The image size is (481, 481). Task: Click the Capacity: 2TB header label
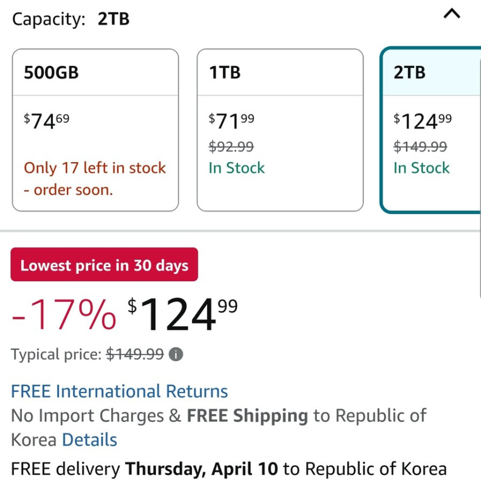pyautogui.click(x=71, y=19)
